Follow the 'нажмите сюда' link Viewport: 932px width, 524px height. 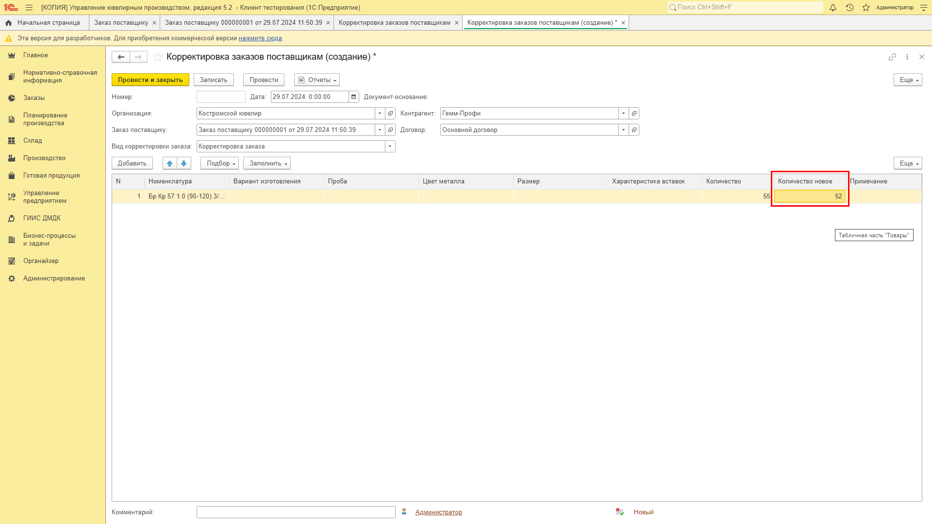pos(260,38)
